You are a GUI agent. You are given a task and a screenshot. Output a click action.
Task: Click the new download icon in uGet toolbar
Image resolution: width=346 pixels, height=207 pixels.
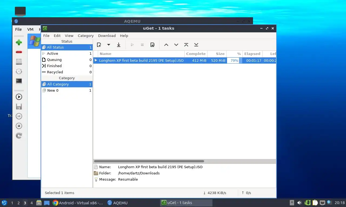99,45
